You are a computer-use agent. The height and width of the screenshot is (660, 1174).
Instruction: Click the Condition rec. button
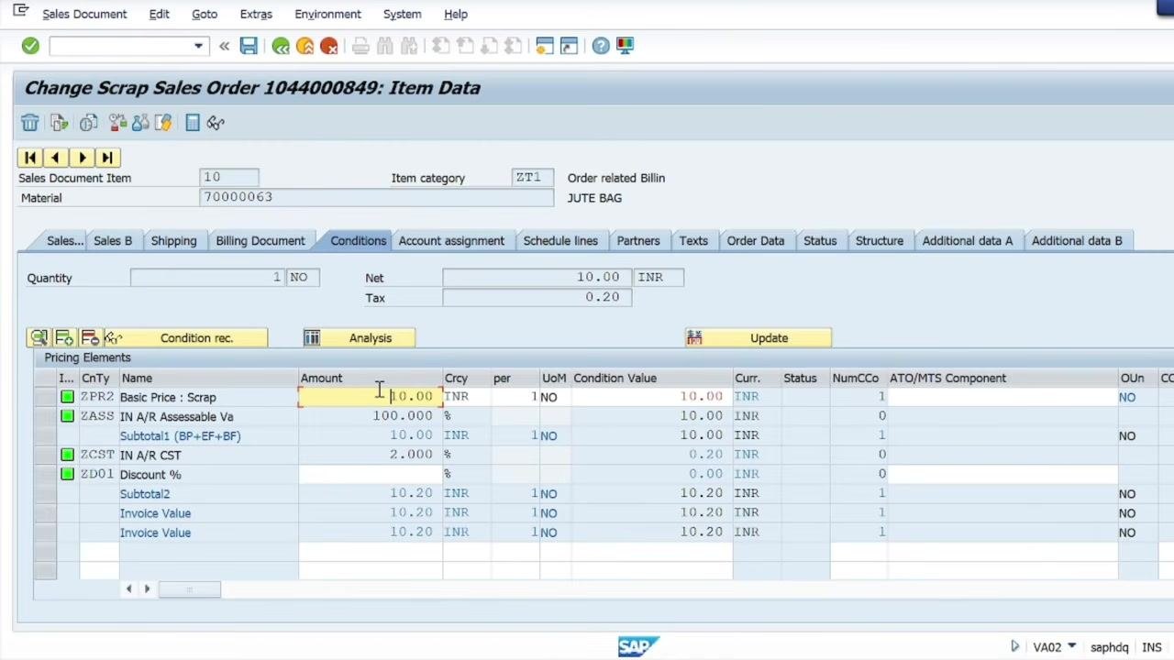click(x=186, y=338)
